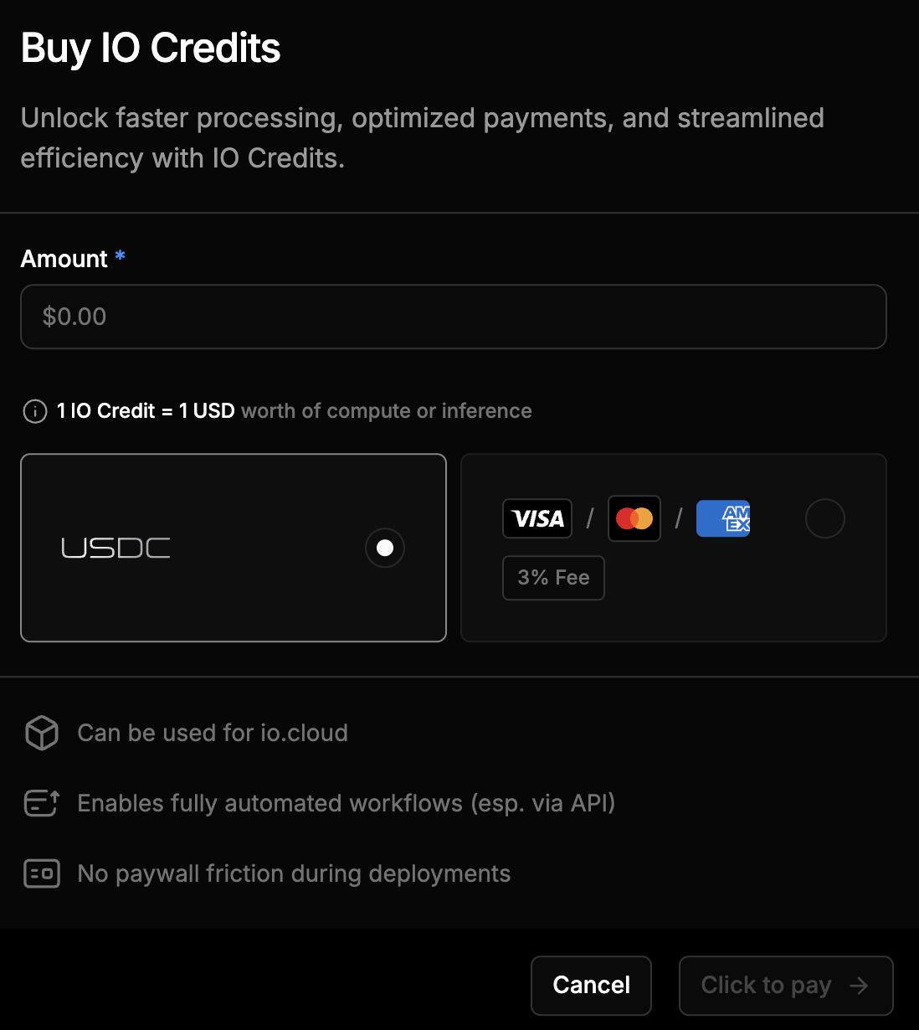The image size is (919, 1030).
Task: Click the 3% Fee label
Action: (x=552, y=578)
